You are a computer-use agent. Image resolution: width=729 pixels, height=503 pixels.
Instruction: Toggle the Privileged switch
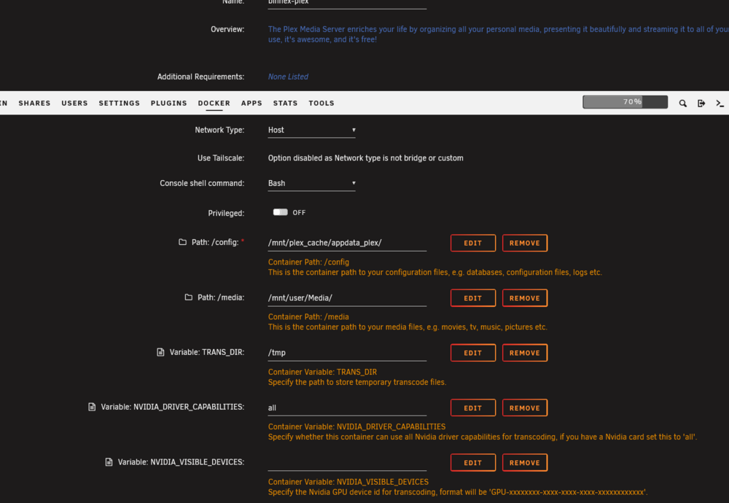281,212
